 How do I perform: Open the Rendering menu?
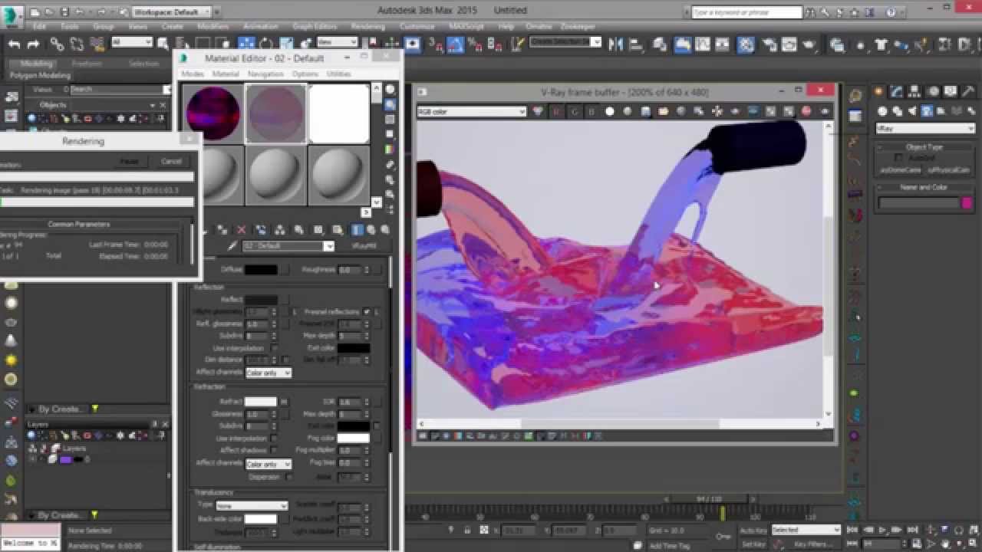click(368, 26)
